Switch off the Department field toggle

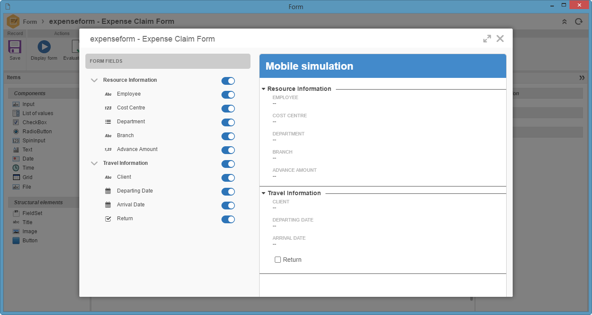coord(228,122)
